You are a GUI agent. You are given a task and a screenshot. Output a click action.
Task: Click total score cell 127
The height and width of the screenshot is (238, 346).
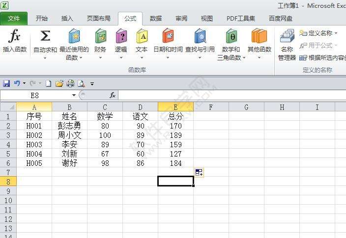coord(175,154)
